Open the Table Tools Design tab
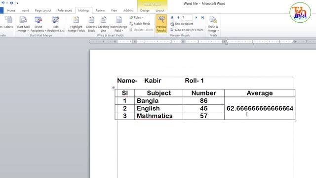The height and width of the screenshot is (178, 316). click(145, 10)
